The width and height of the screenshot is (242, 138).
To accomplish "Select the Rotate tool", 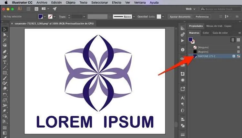I will (5, 95).
